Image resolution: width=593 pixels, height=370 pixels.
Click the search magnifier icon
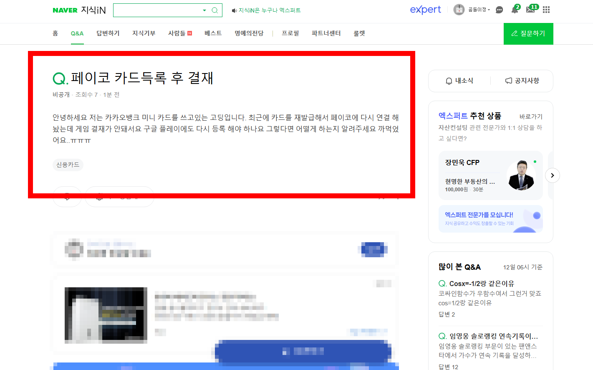(214, 10)
